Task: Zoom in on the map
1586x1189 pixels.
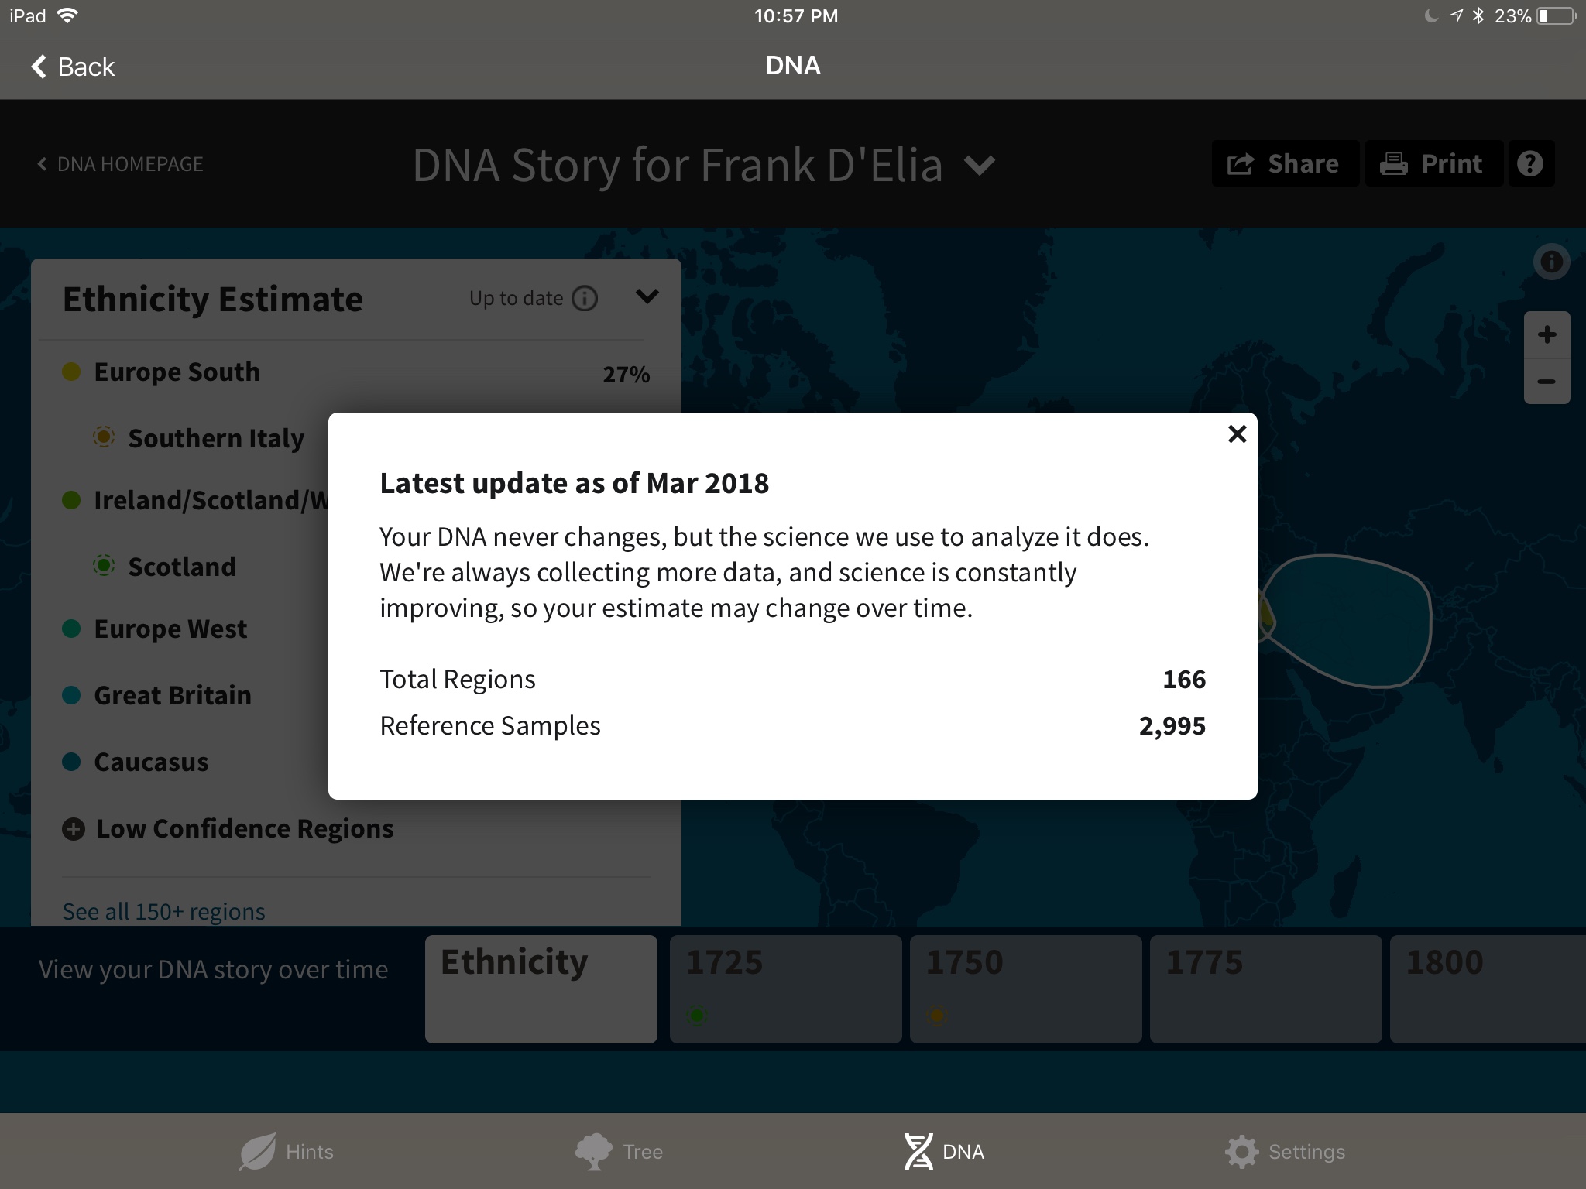Action: [x=1547, y=335]
